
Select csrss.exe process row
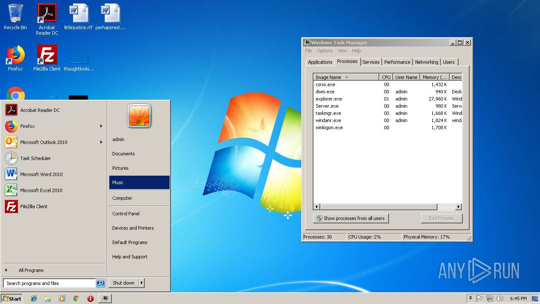coord(388,84)
